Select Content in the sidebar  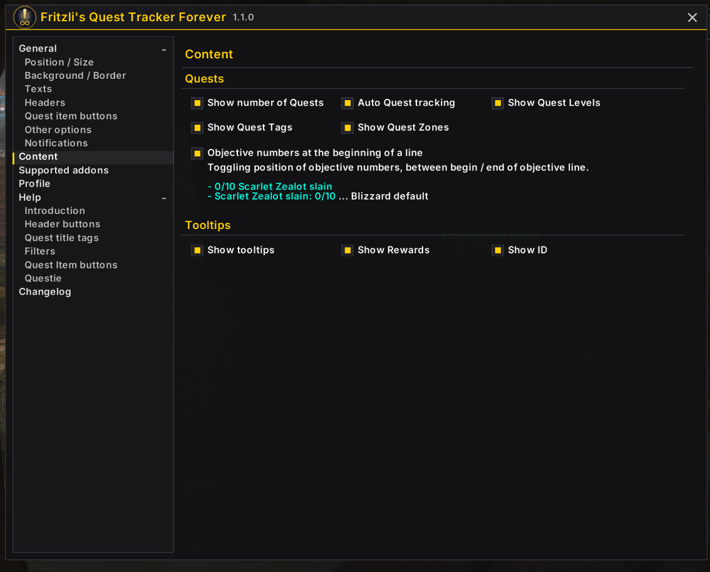pos(93,156)
